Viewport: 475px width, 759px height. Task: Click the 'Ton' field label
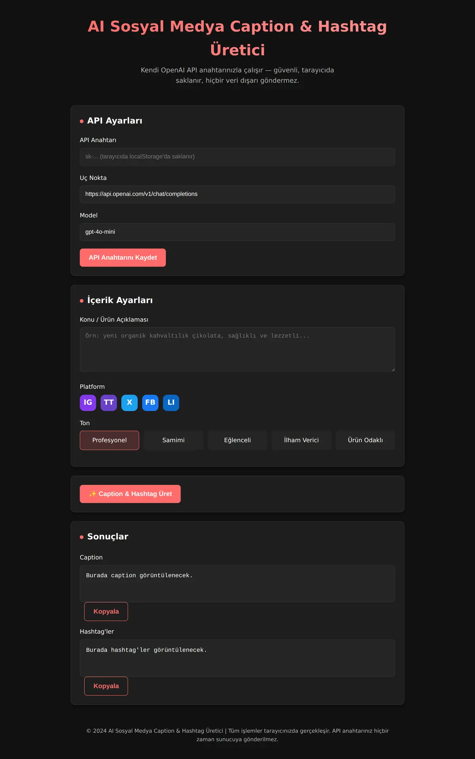(x=85, y=423)
